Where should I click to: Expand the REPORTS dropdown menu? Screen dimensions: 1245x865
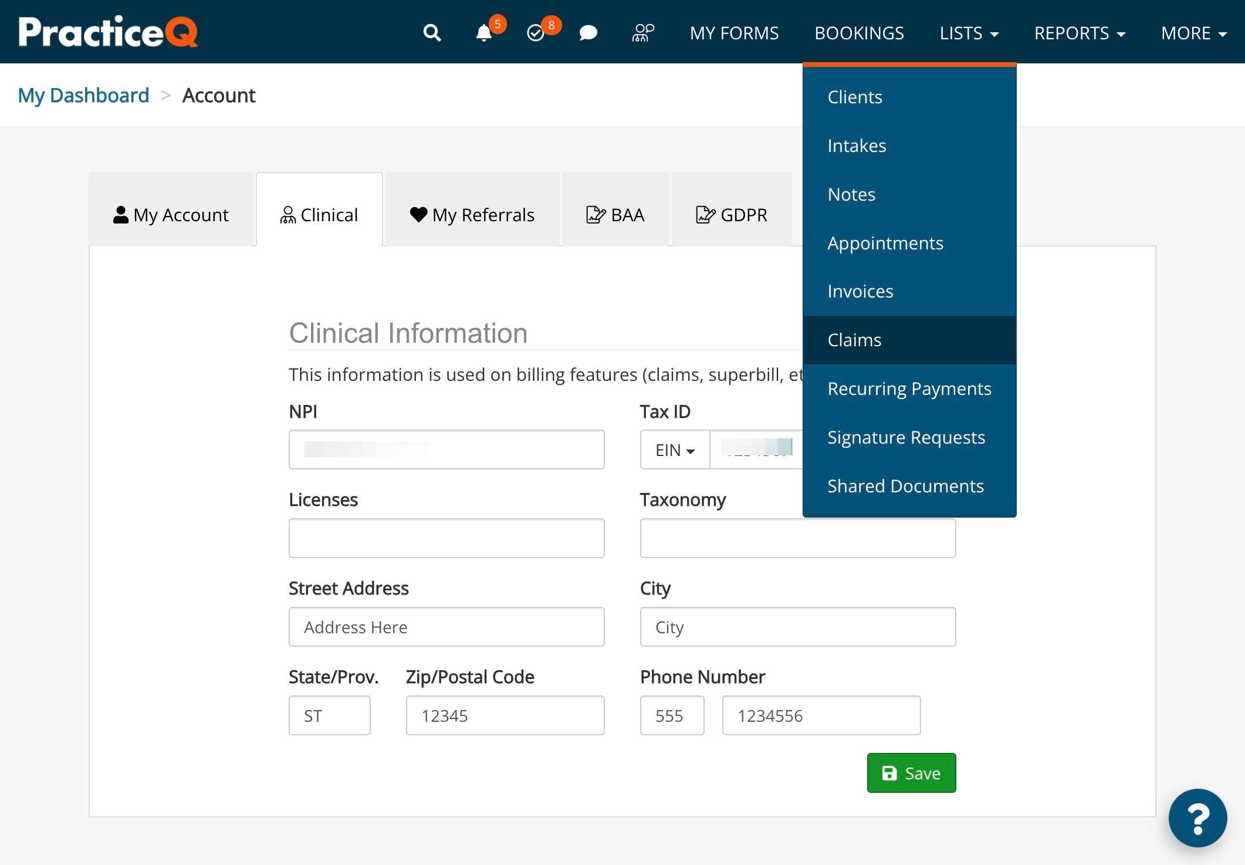tap(1080, 33)
